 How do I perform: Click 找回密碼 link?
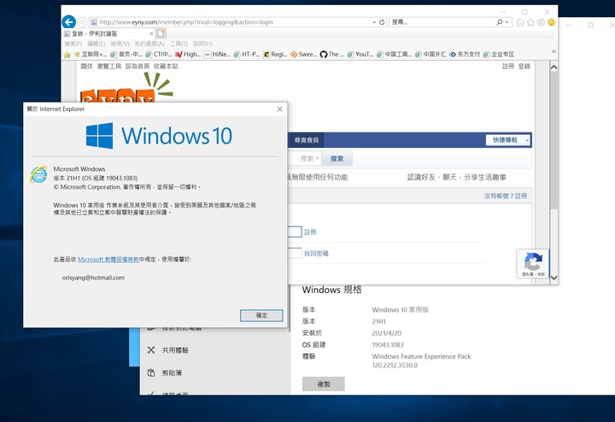pyautogui.click(x=316, y=254)
